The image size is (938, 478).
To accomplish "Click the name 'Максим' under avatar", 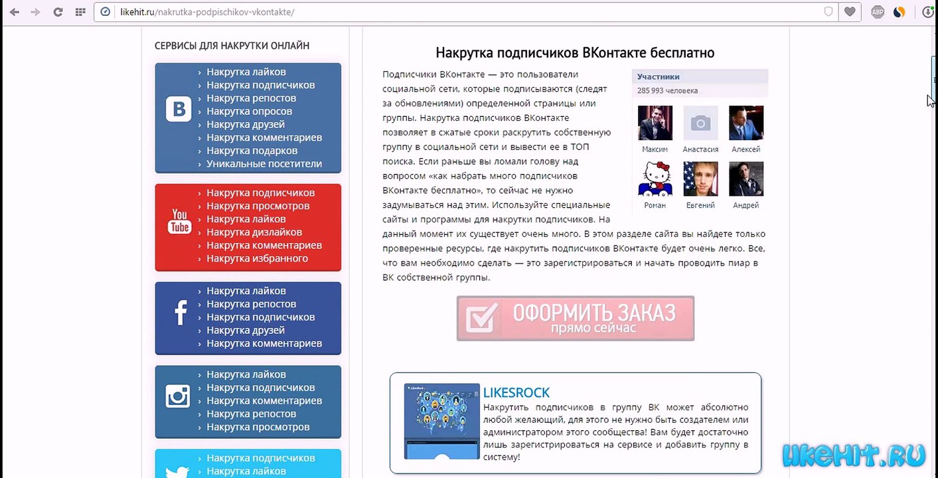I will (655, 149).
